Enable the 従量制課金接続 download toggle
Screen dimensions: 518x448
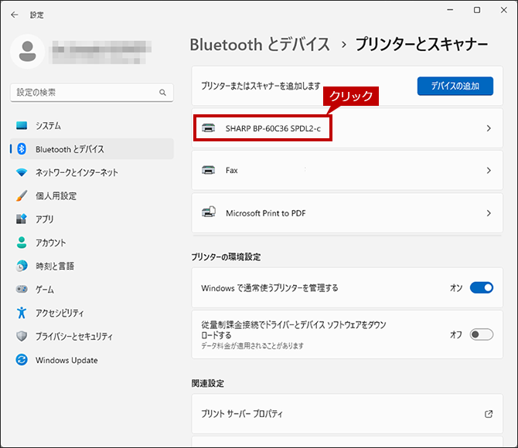(482, 334)
